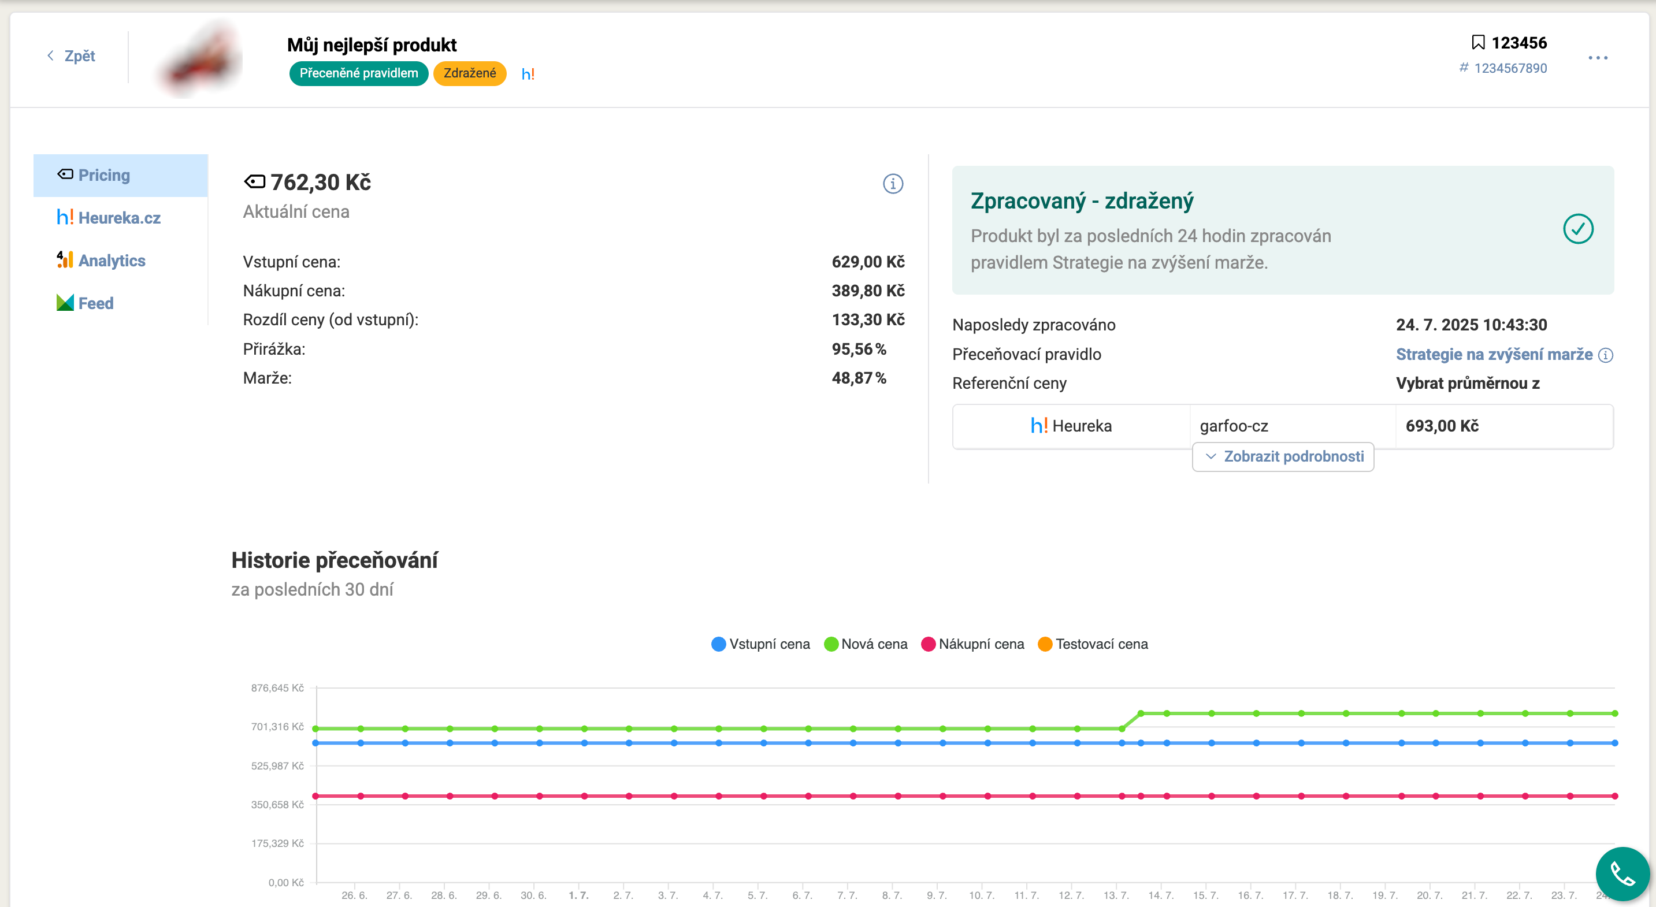1656x907 pixels.
Task: Switch to the Analytics sidebar tab
Action: 102,261
